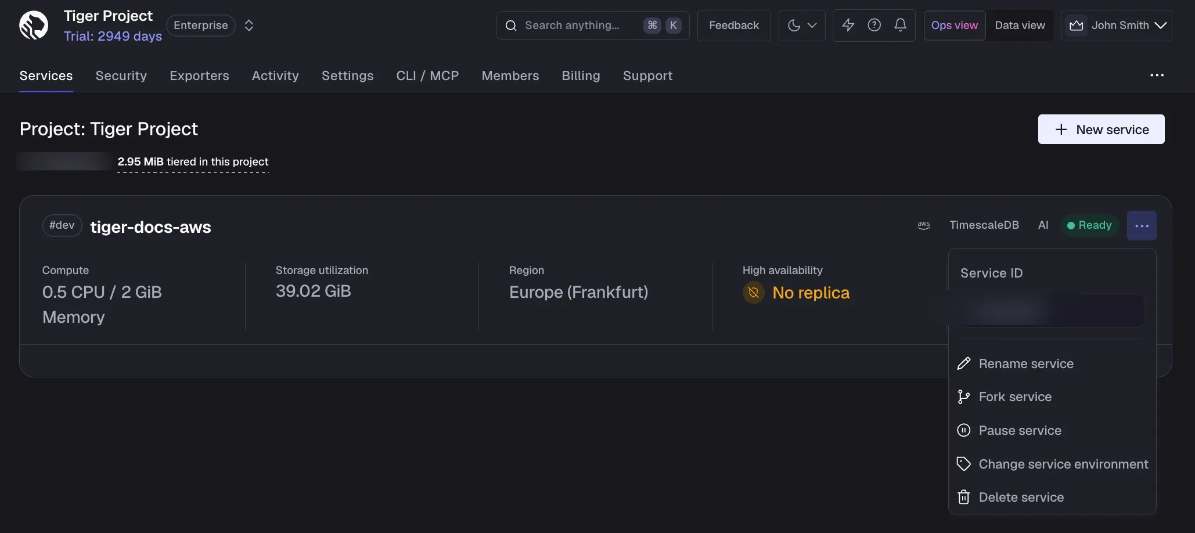Go to the Security tab
This screenshot has height=533, width=1195.
click(x=121, y=76)
